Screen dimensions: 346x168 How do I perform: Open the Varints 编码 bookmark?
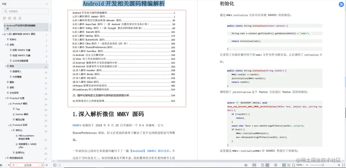click(x=22, y=114)
